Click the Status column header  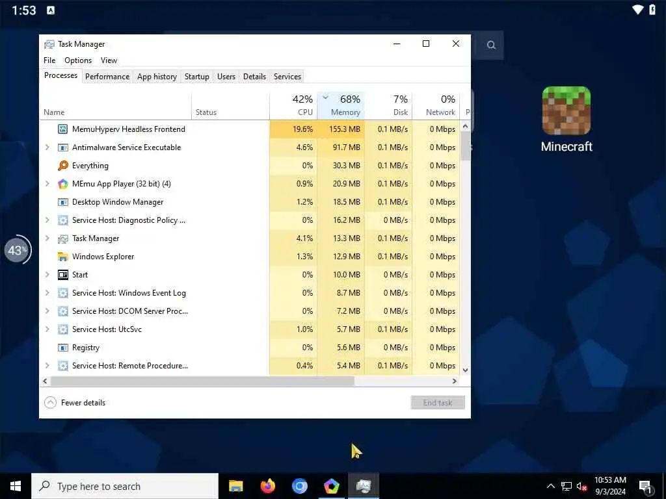231,106
